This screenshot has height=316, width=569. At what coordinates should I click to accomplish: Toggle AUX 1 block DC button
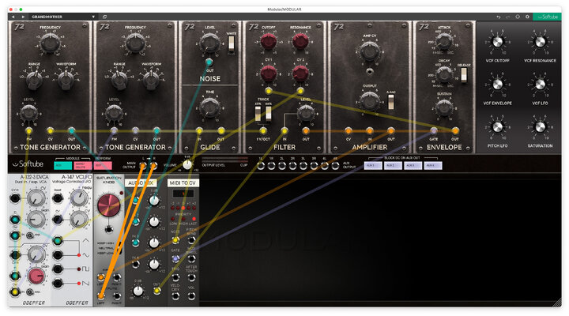click(x=373, y=165)
